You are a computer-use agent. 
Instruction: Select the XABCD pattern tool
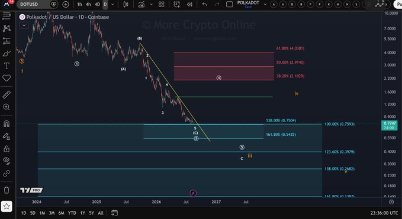[x=7, y=28]
